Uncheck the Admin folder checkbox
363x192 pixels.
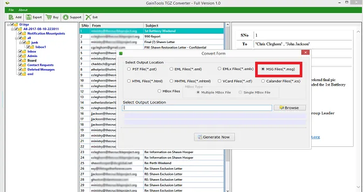[x=20, y=56]
